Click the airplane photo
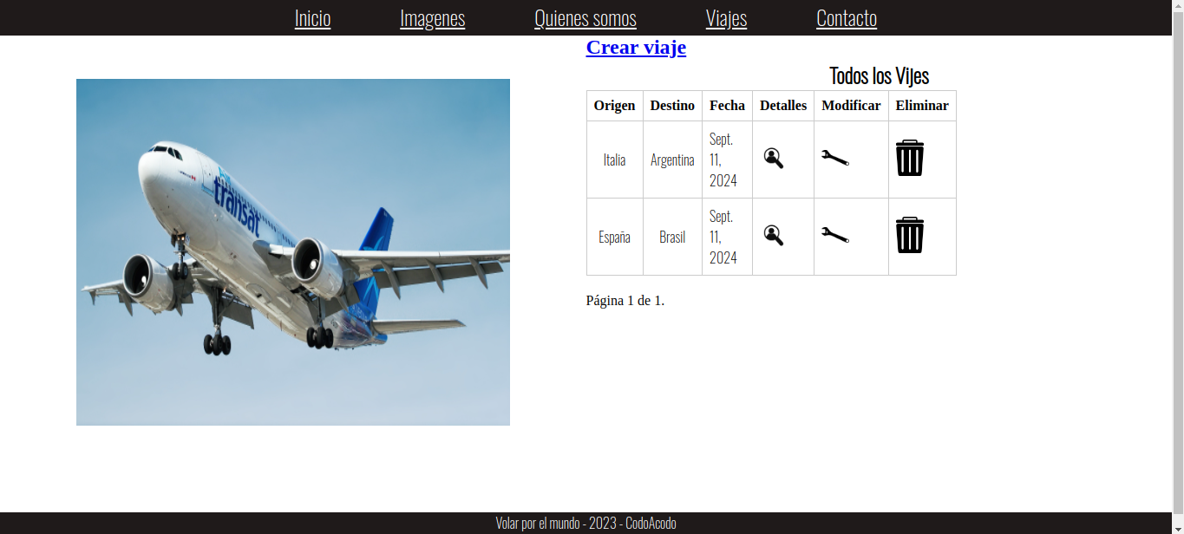 (x=292, y=251)
